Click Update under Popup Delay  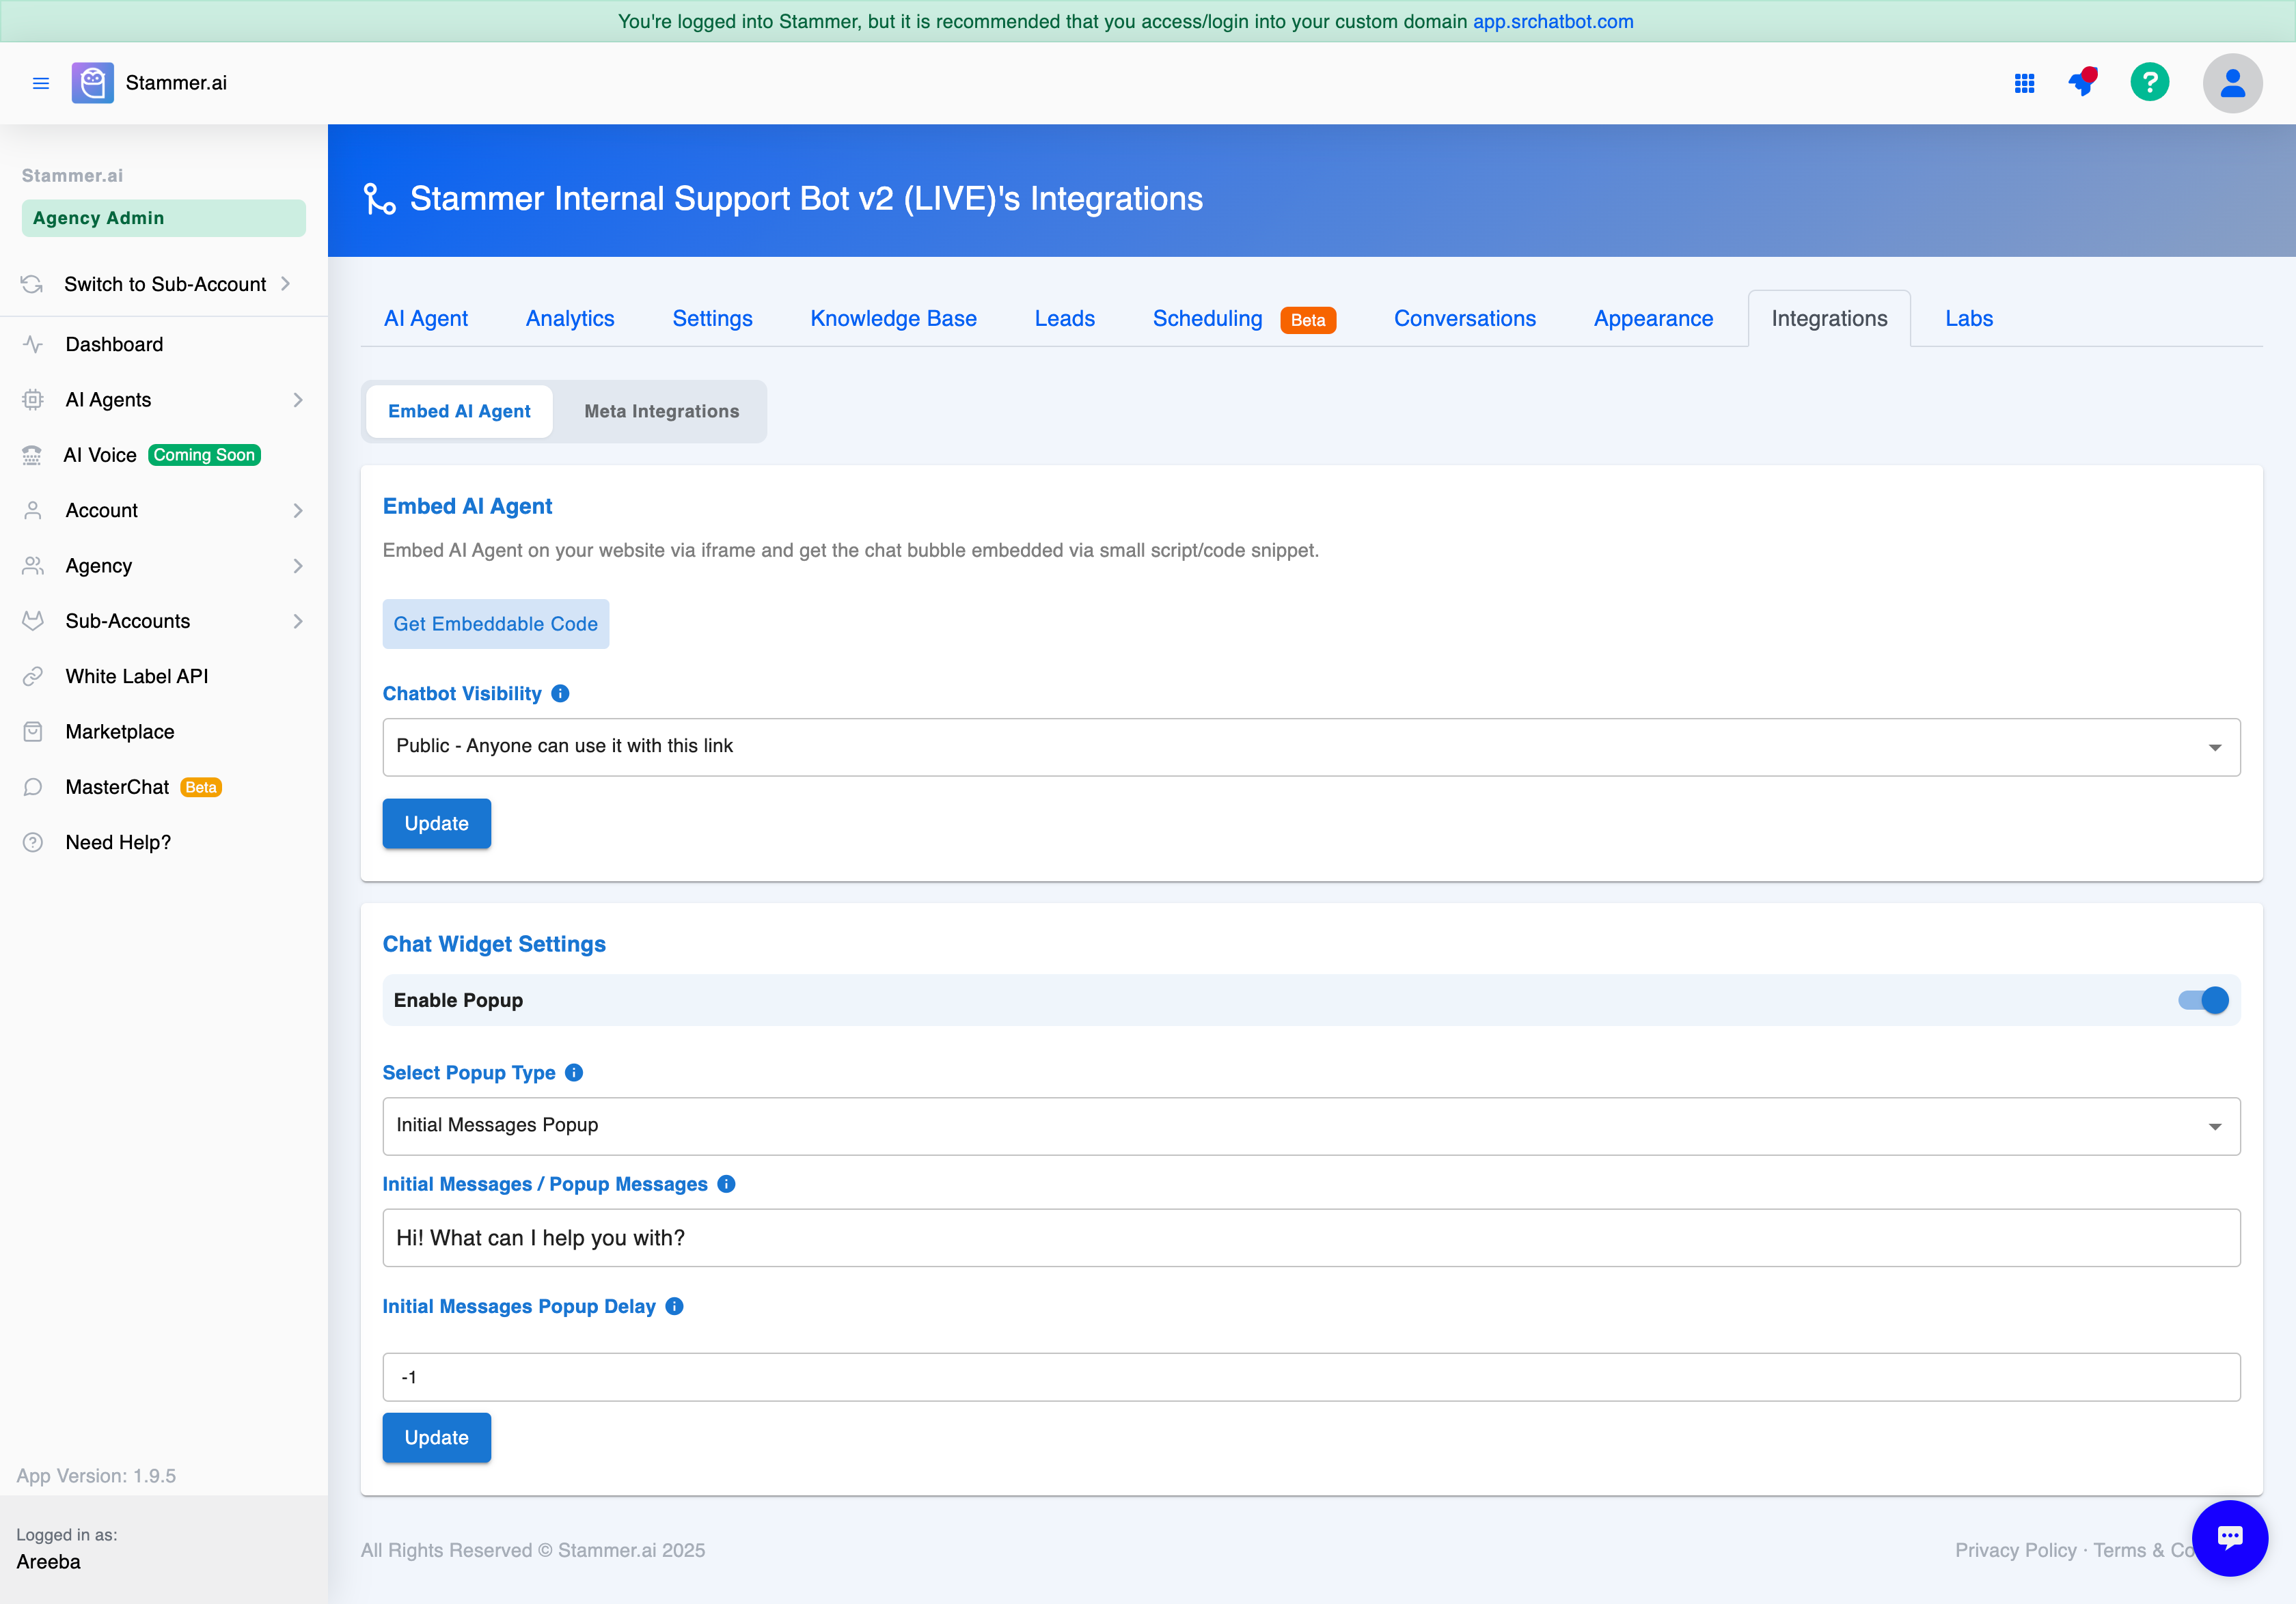tap(436, 1438)
